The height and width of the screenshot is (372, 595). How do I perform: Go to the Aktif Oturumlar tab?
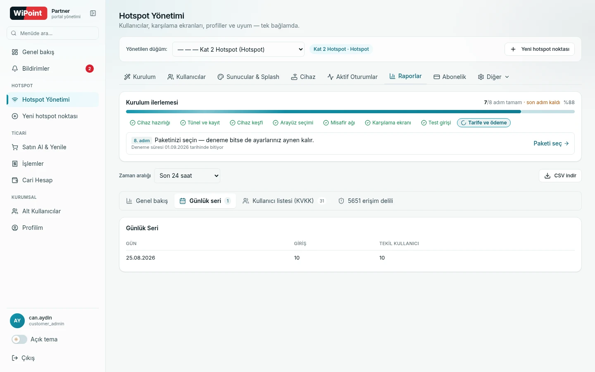tap(352, 77)
